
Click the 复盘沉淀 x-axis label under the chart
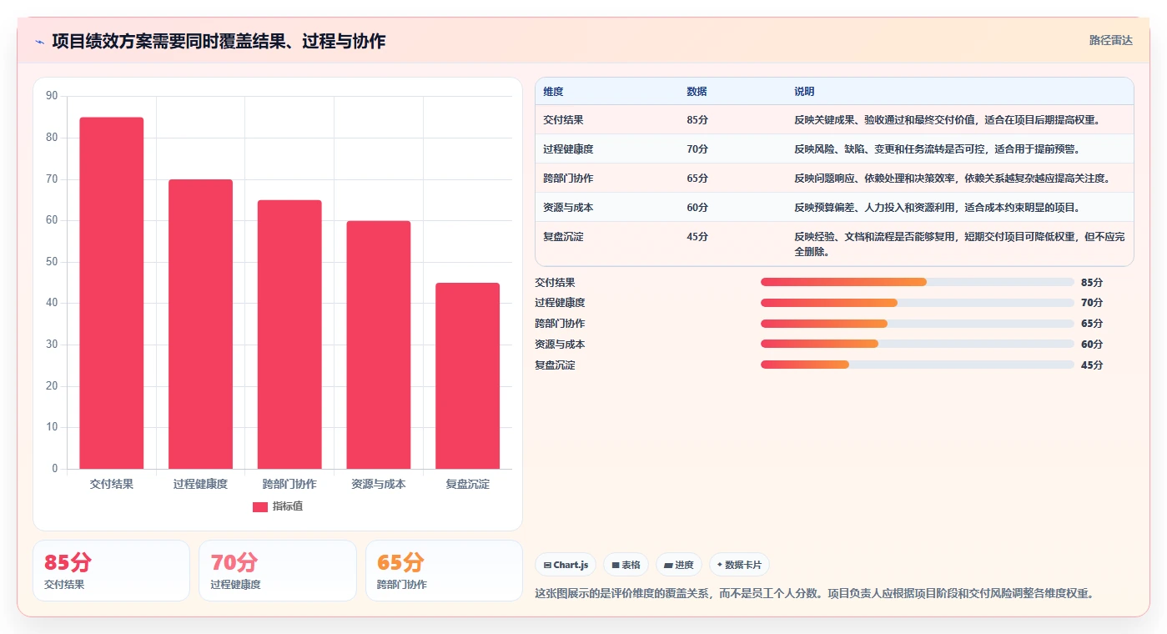click(x=467, y=484)
